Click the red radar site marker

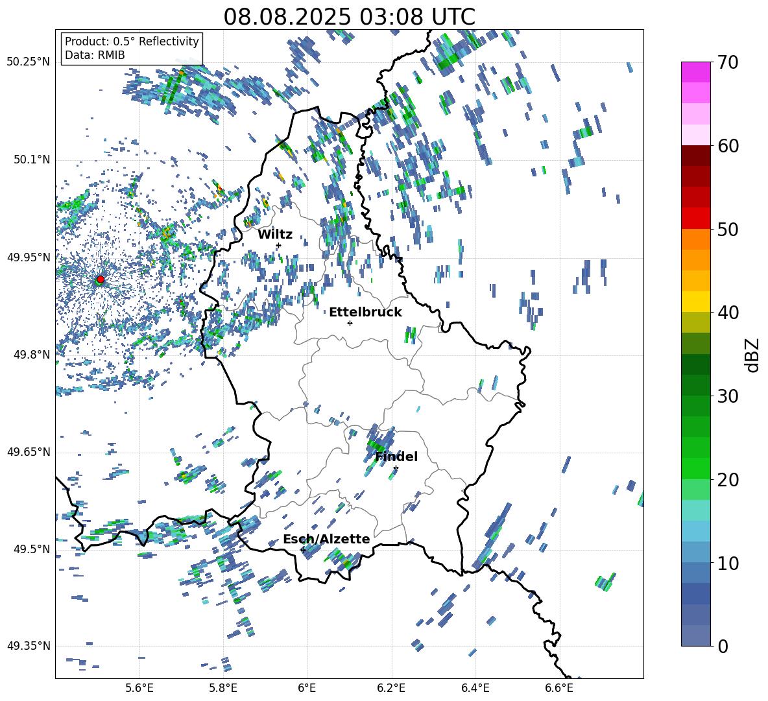(x=101, y=279)
